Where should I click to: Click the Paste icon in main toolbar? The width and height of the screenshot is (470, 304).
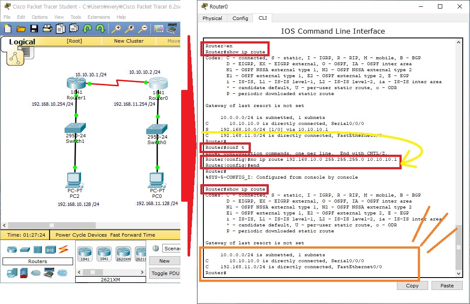(x=74, y=29)
